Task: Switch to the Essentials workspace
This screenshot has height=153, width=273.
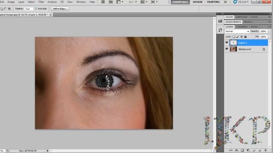Action: click(180, 2)
